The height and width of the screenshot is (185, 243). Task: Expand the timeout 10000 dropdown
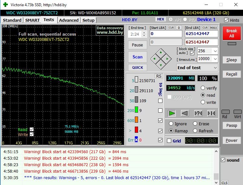pyautogui.click(x=215, y=59)
